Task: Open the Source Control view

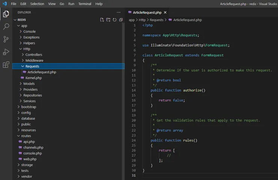Action: click(x=6, y=39)
